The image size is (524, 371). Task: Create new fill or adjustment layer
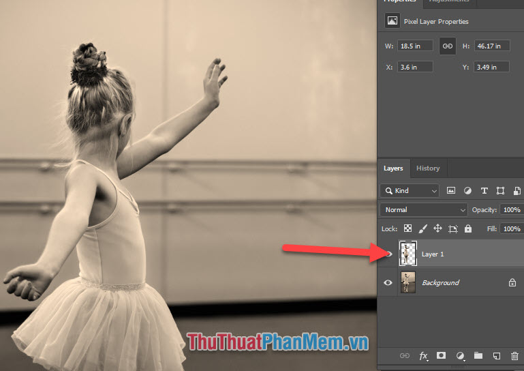460,355
